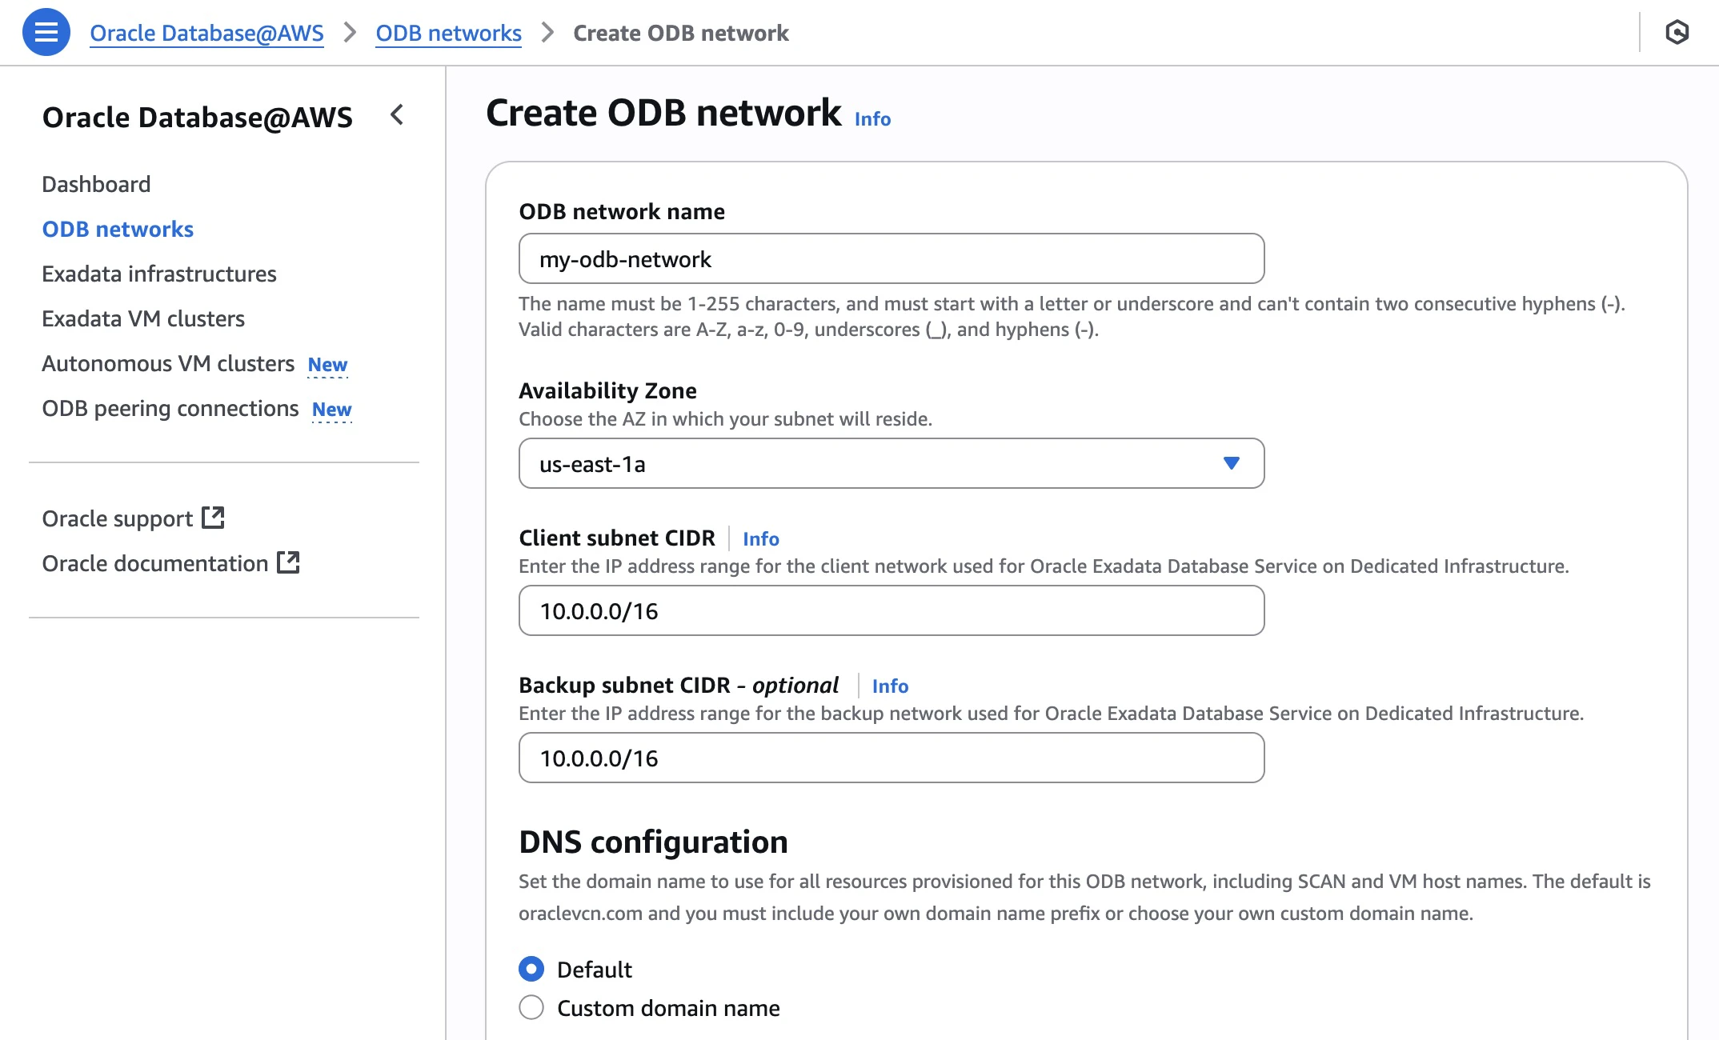
Task: Select the Default DNS radio button
Action: 531,969
